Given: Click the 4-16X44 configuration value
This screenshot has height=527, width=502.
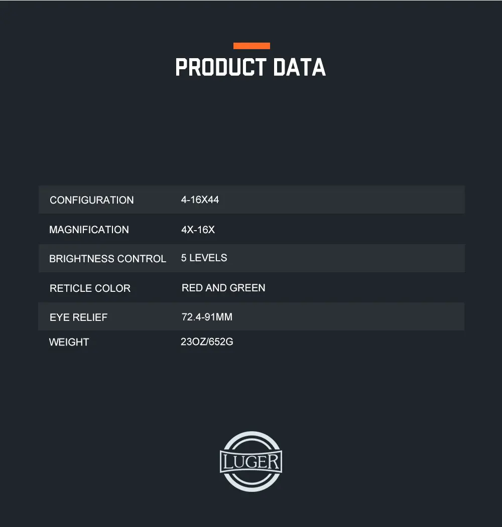Looking at the screenshot, I should point(200,200).
